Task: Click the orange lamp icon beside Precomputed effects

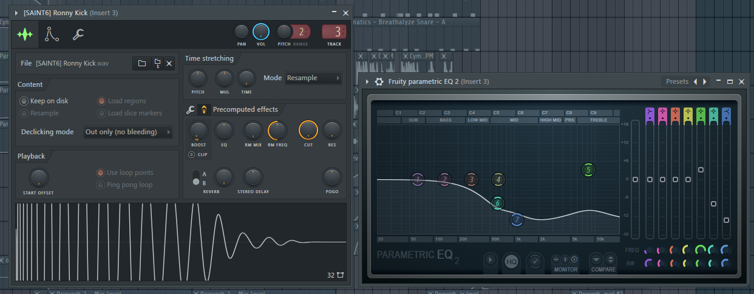Action: tap(204, 110)
